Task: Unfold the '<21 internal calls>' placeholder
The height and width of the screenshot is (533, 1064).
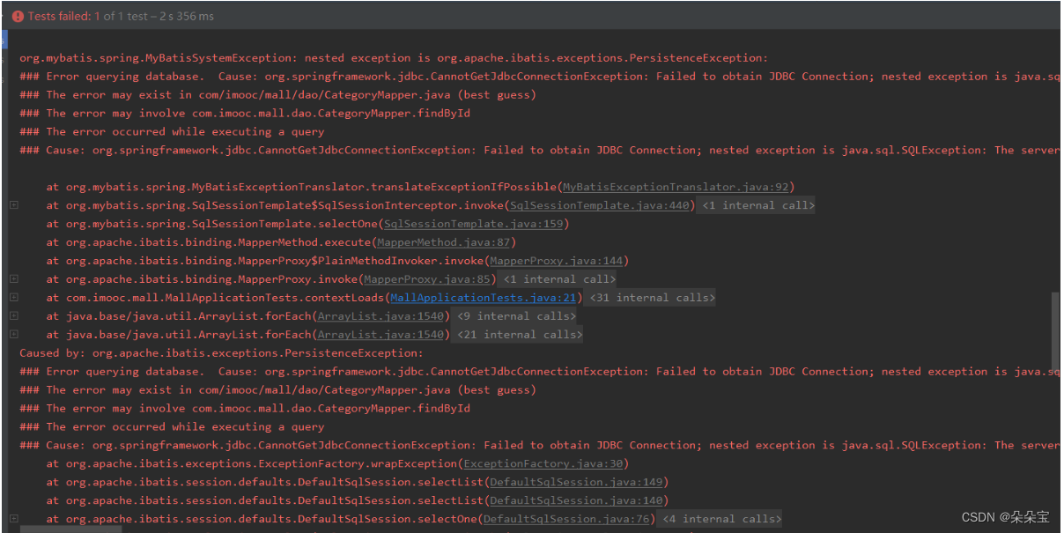Action: point(520,335)
